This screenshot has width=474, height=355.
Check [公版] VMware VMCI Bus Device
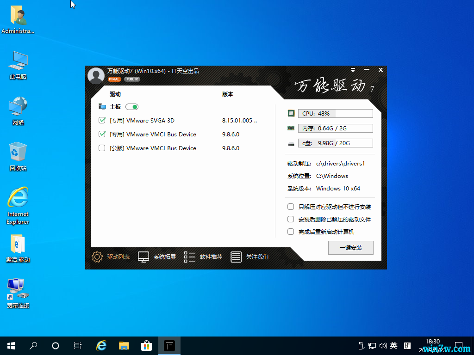(102, 148)
